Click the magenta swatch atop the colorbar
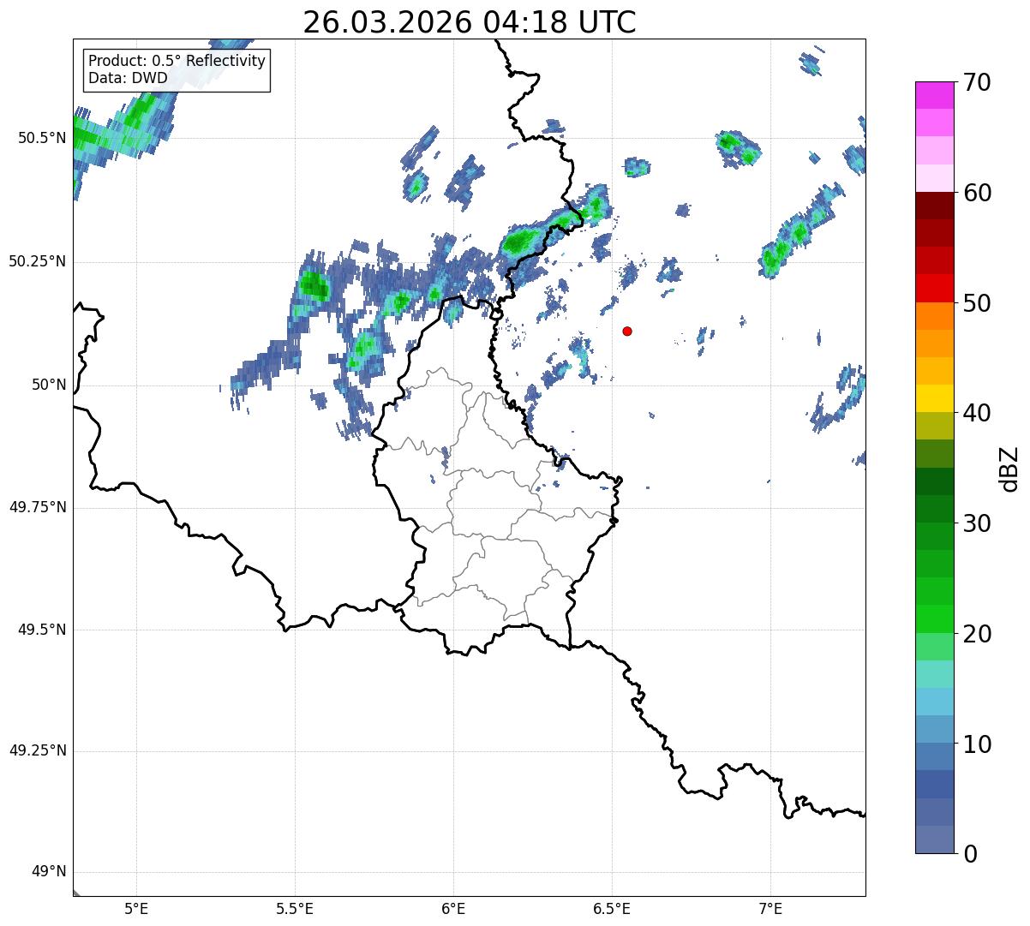Screen dimensions: 1030x926 point(934,95)
